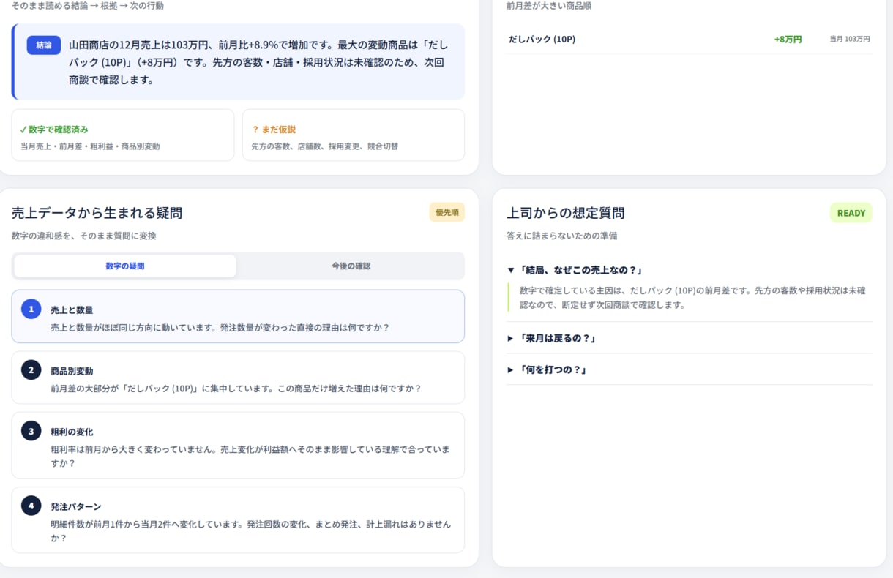Select question card 3 粗利の変化
Screen dimensions: 893x578
tap(238, 445)
